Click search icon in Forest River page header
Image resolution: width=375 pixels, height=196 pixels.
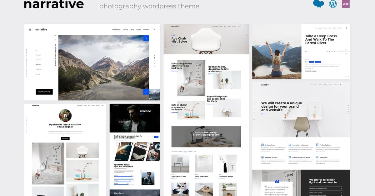click(x=346, y=28)
